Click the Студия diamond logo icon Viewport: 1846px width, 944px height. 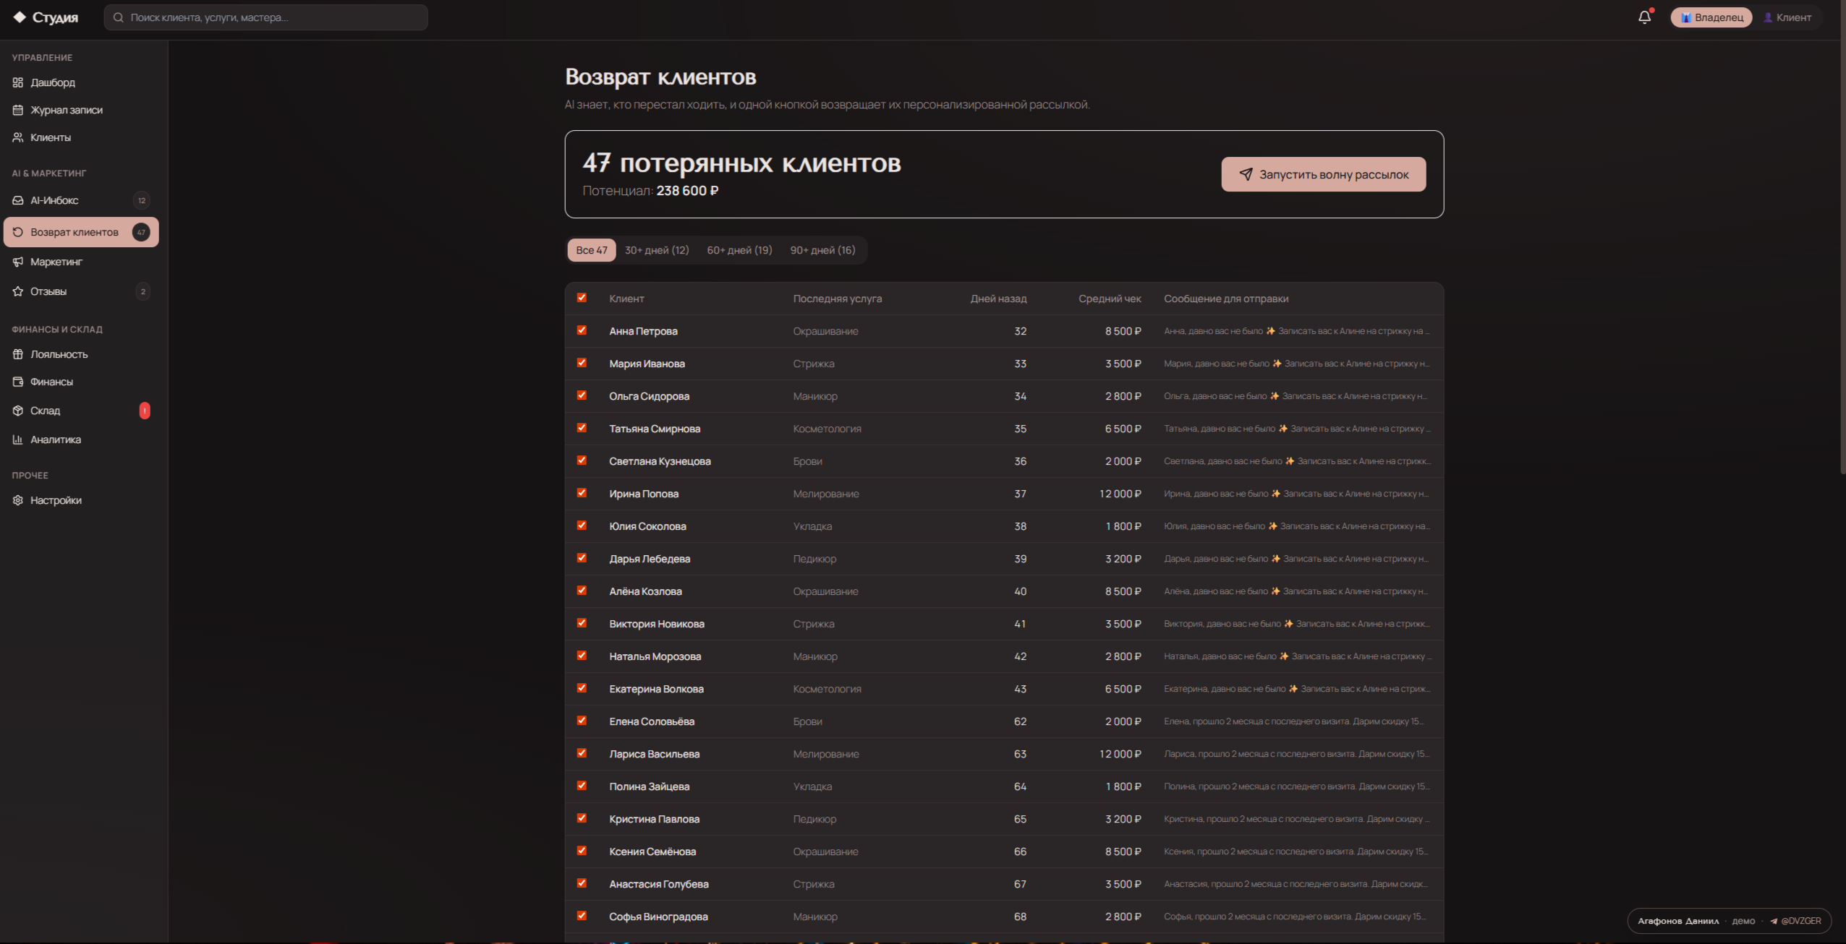point(20,17)
